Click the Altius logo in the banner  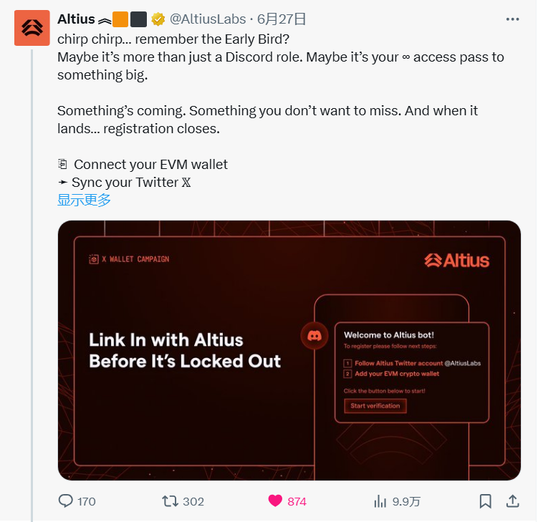click(x=456, y=261)
